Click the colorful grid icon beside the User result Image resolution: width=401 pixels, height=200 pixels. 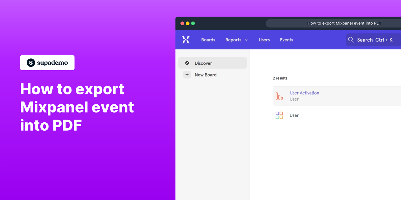coord(279,115)
